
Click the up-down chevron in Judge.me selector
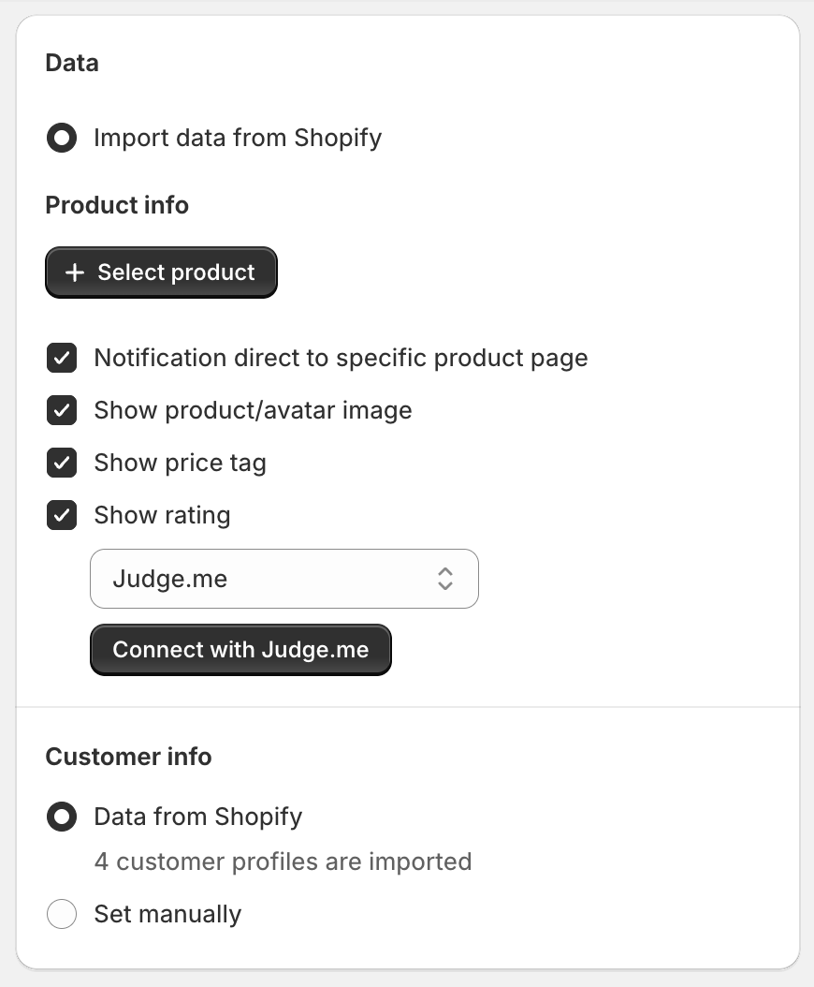click(445, 579)
